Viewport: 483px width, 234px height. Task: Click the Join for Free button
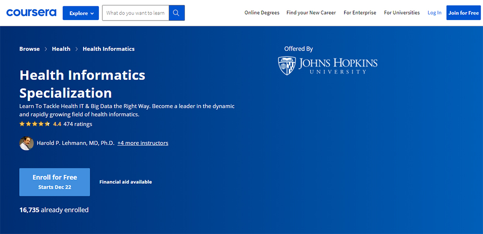(x=463, y=13)
